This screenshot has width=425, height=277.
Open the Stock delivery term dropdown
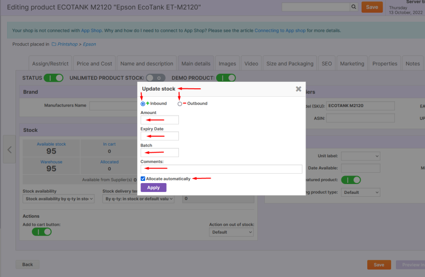[x=138, y=199]
